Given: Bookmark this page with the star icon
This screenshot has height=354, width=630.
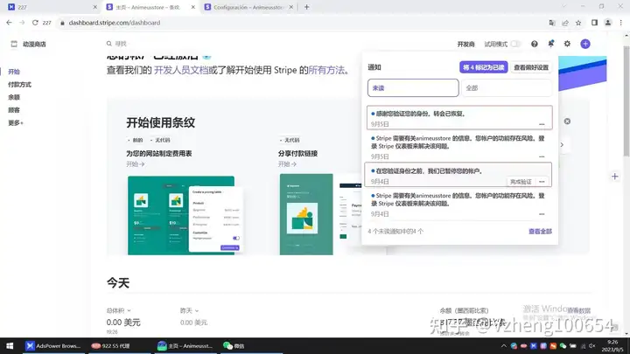Looking at the screenshot, I should 578,23.
